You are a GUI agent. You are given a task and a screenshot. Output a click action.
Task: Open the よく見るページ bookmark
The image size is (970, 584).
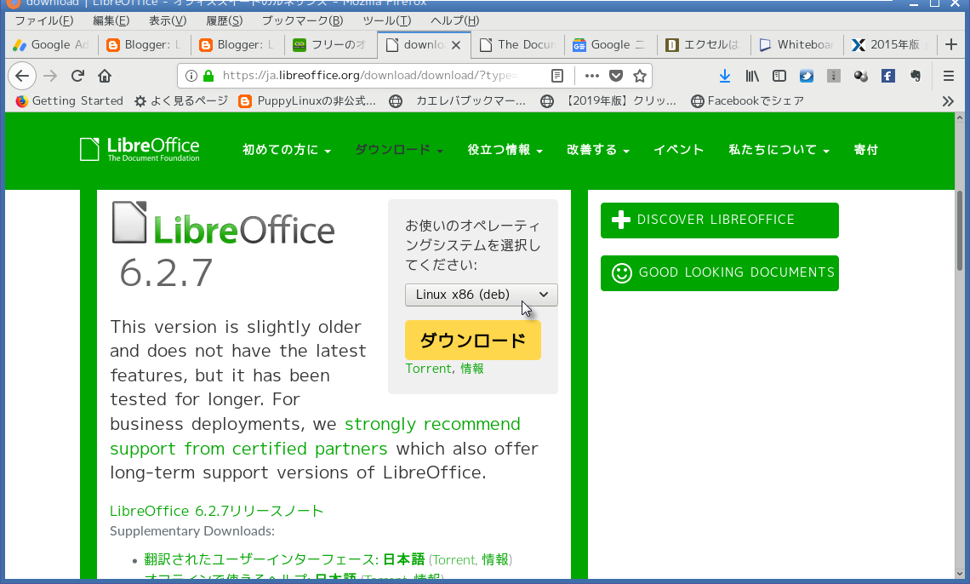(x=181, y=100)
